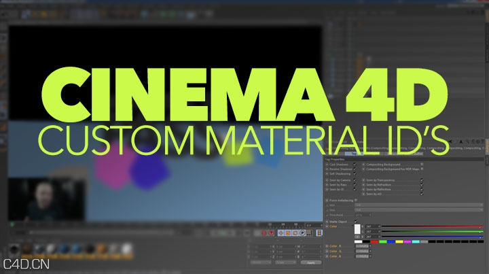Click the Threshold value stepper
489x274 pixels.
point(371,215)
